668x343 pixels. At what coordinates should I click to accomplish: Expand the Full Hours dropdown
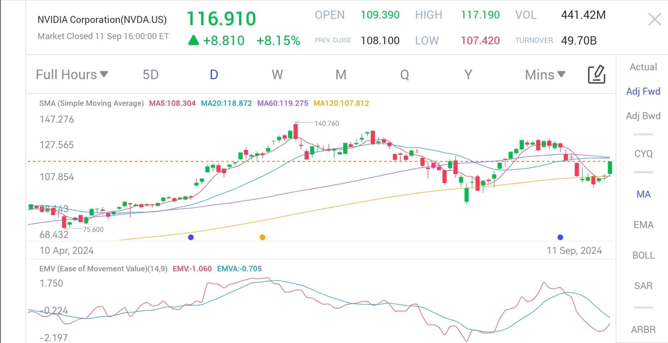coord(72,75)
